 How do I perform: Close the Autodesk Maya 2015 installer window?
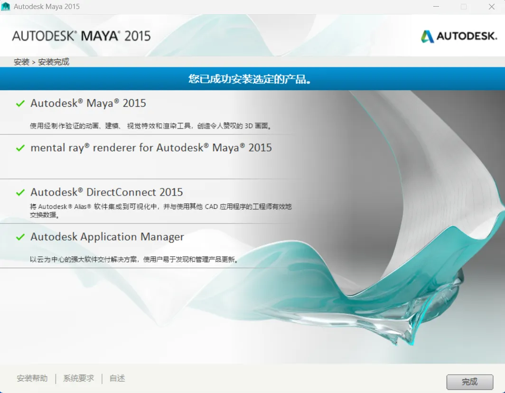coord(492,7)
